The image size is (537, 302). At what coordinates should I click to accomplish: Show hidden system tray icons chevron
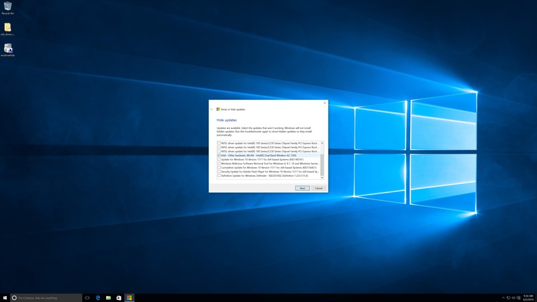503,297
